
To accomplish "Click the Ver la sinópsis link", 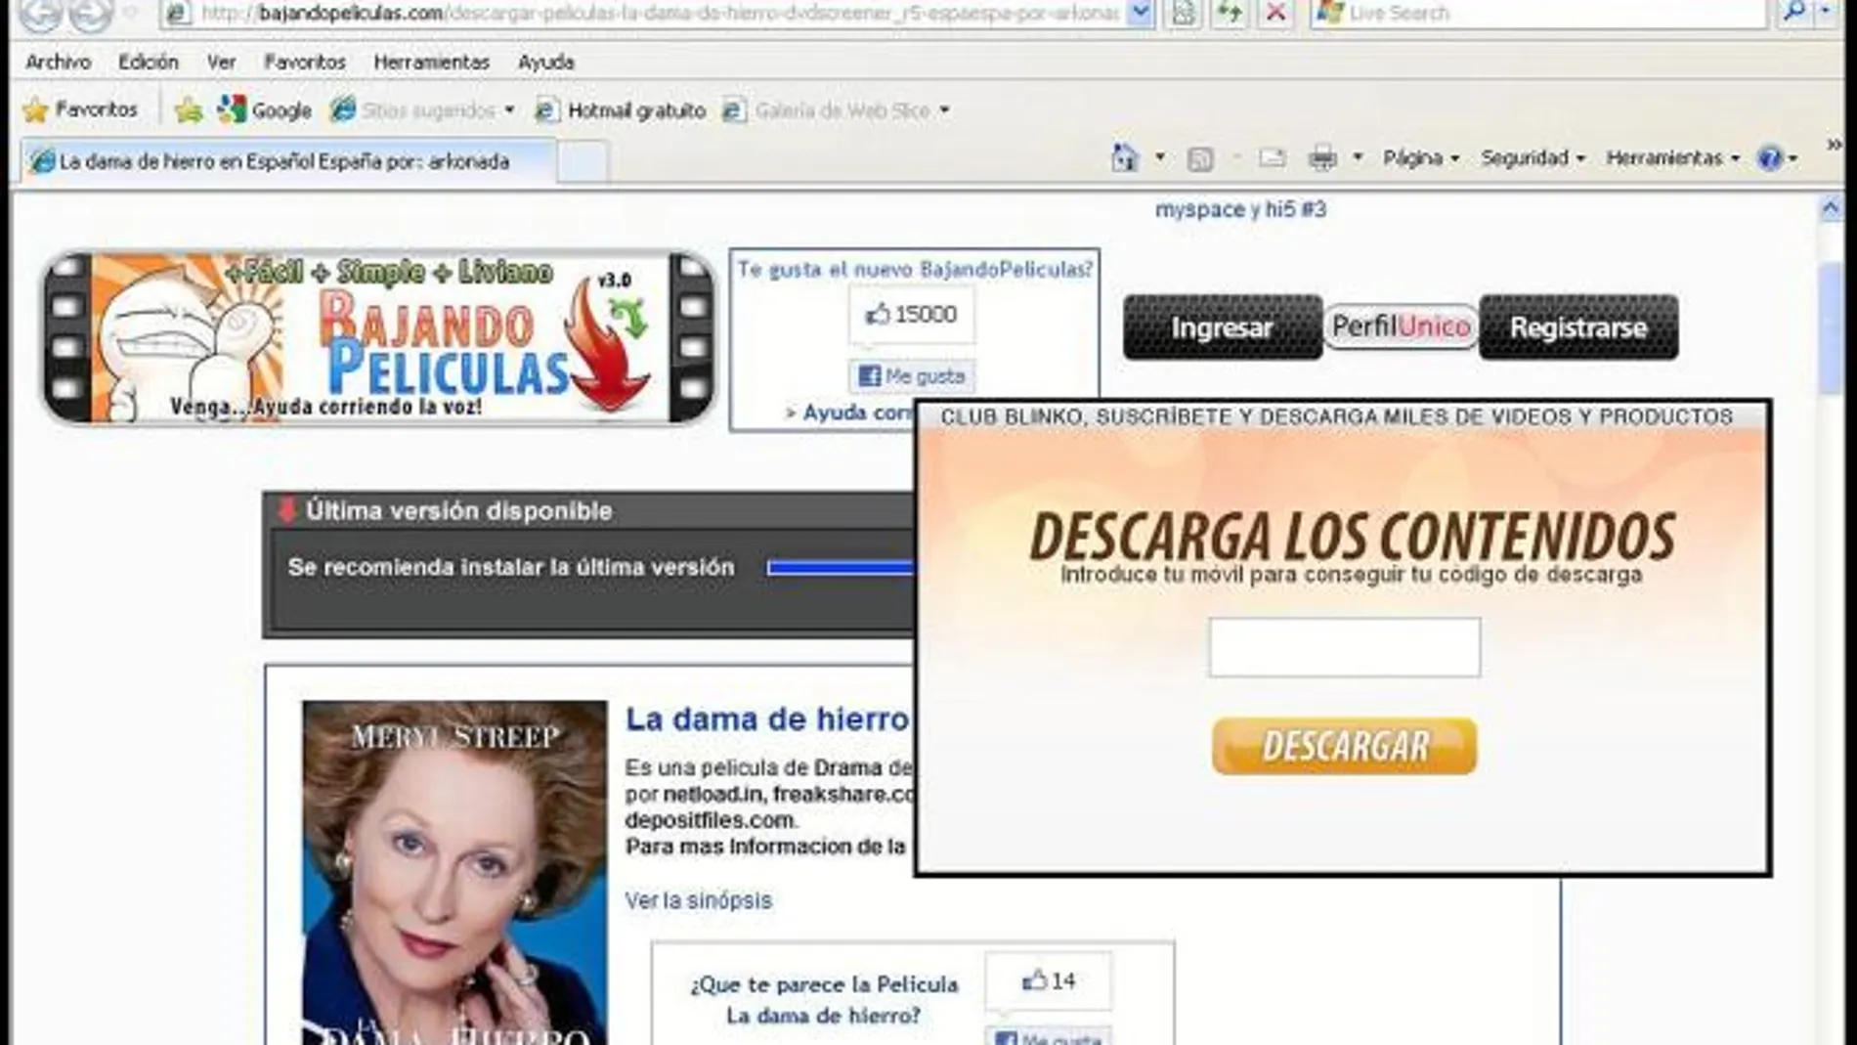I will [x=698, y=900].
